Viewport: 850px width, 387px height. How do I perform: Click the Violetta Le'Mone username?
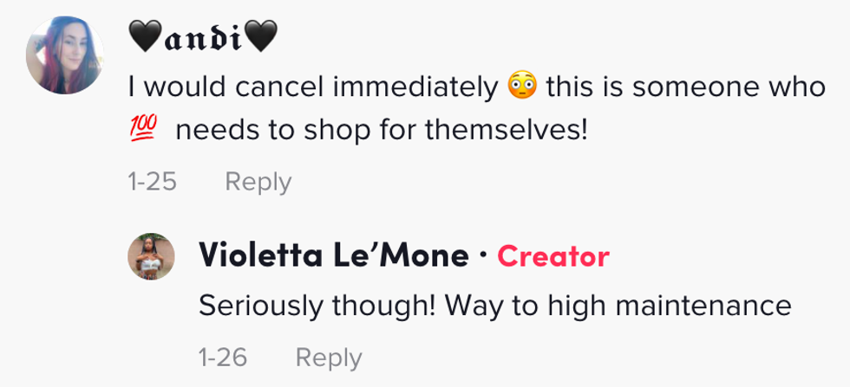point(333,256)
